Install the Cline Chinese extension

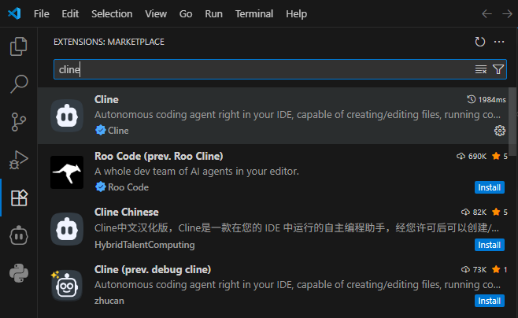[489, 244]
